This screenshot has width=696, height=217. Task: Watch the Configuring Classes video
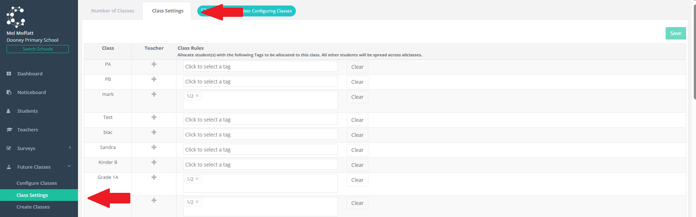click(246, 11)
